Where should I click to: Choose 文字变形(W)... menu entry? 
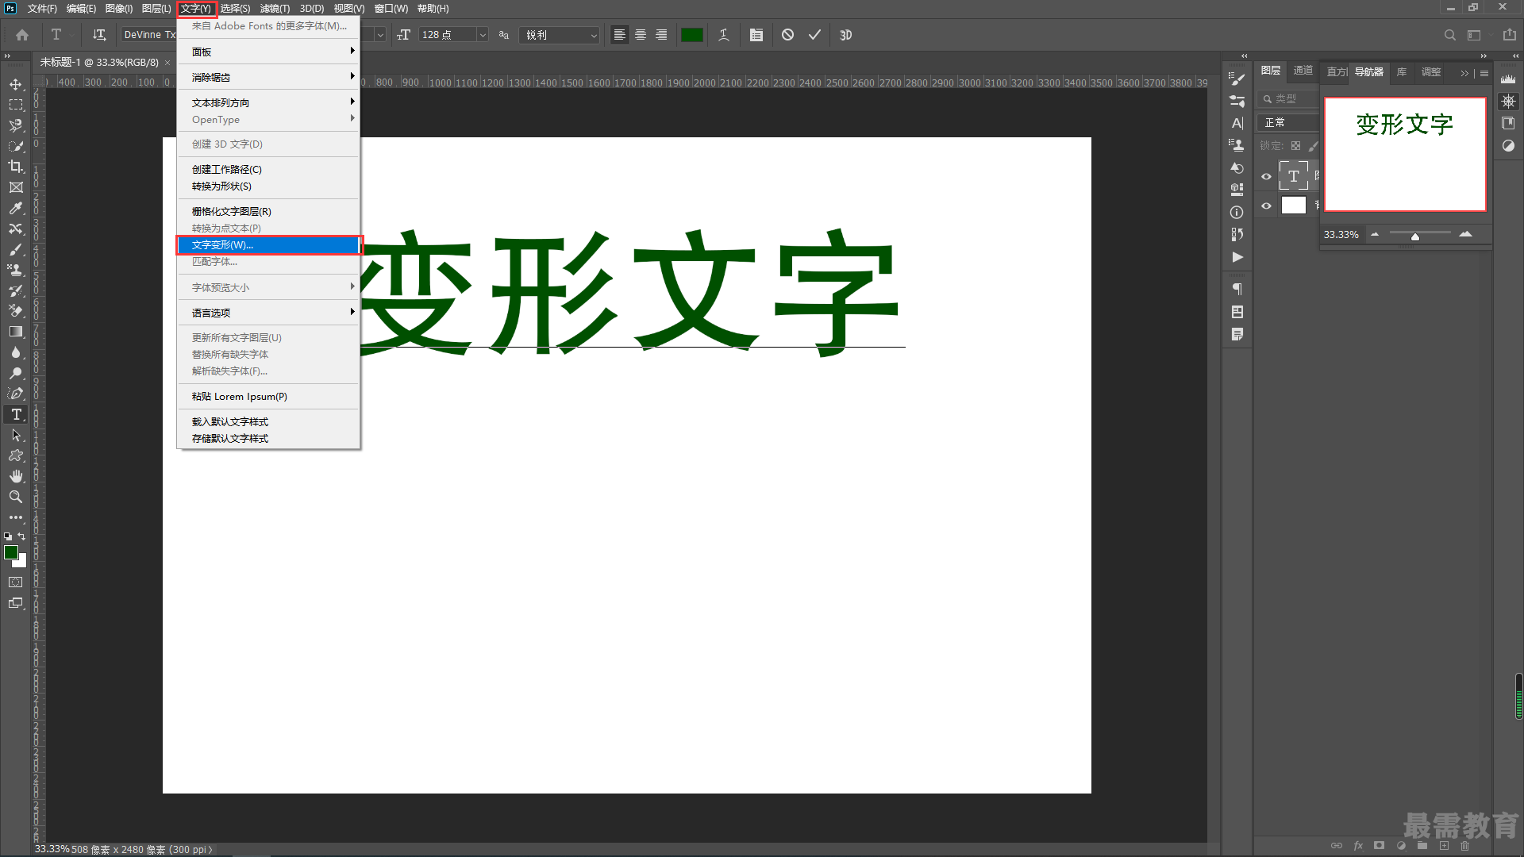[268, 245]
